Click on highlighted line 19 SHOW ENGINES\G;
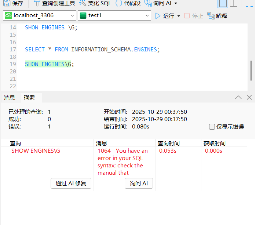256x225 pixels. coord(50,64)
